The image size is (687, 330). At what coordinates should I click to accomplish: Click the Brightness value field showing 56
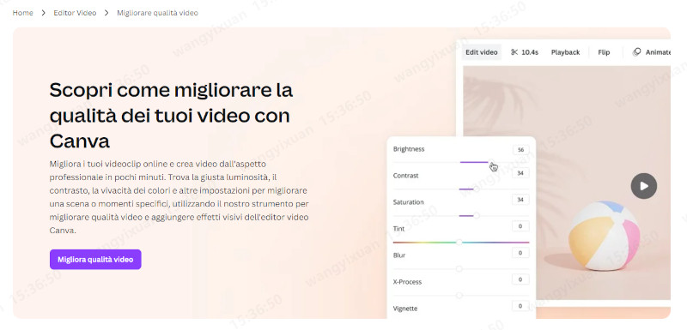(520, 150)
